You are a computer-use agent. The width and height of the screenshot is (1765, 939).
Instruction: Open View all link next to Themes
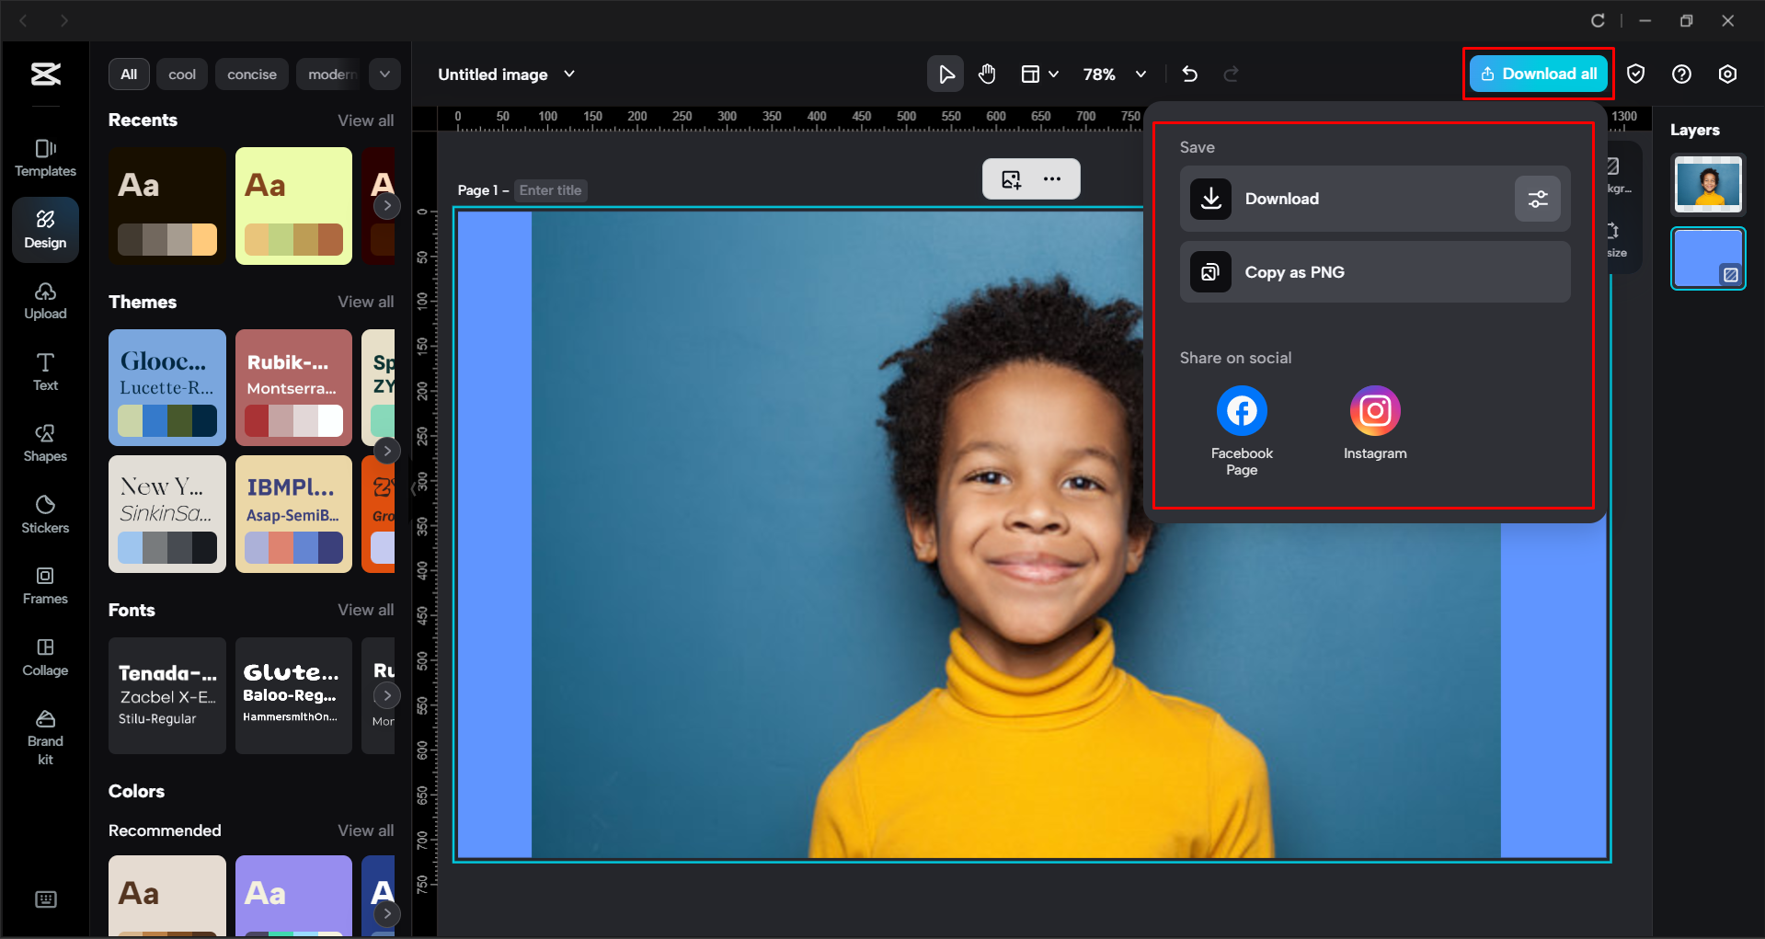365,302
